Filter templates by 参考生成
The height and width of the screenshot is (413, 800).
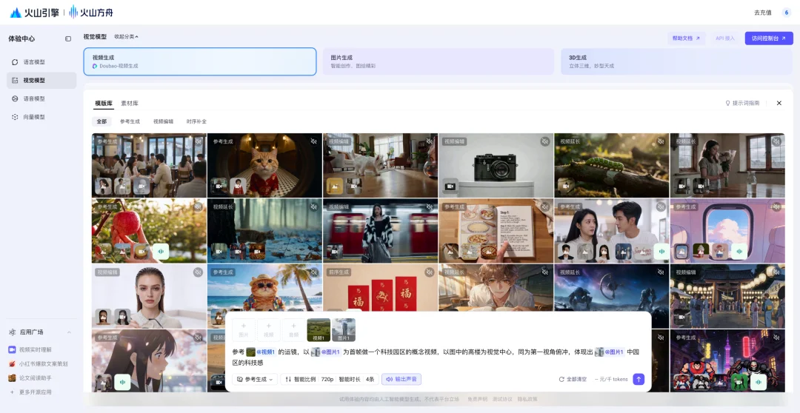coord(130,121)
